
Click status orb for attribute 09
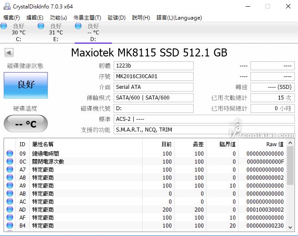point(10,153)
